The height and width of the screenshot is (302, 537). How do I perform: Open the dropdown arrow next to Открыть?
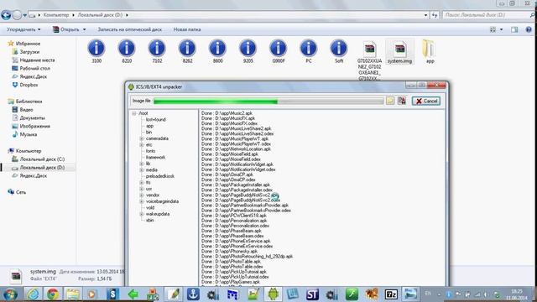[84, 29]
